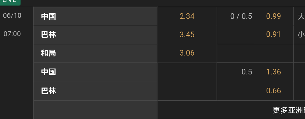This screenshot has width=305, height=119.
Task: Pick 巴林 win odds 3.45
Action: point(187,35)
